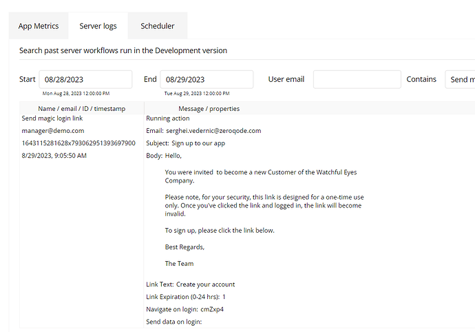Click the End date field showing 08/29/2023
Image resolution: width=475 pixels, height=332 pixels.
pos(207,79)
